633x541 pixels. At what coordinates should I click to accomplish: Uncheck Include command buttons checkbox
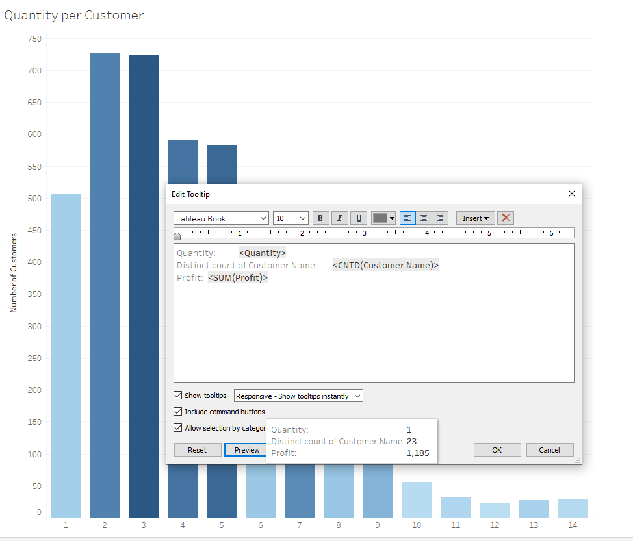[x=177, y=412]
